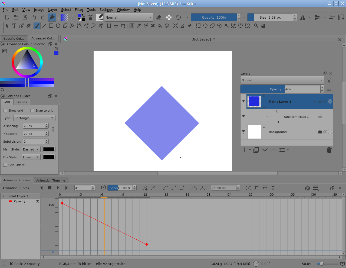
Task: Select the Text tool
Action: tap(14, 26)
